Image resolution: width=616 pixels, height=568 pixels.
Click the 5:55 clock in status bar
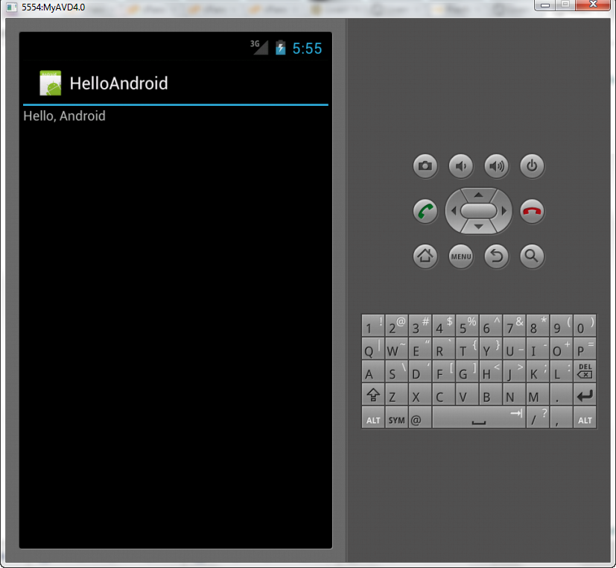[x=307, y=48]
